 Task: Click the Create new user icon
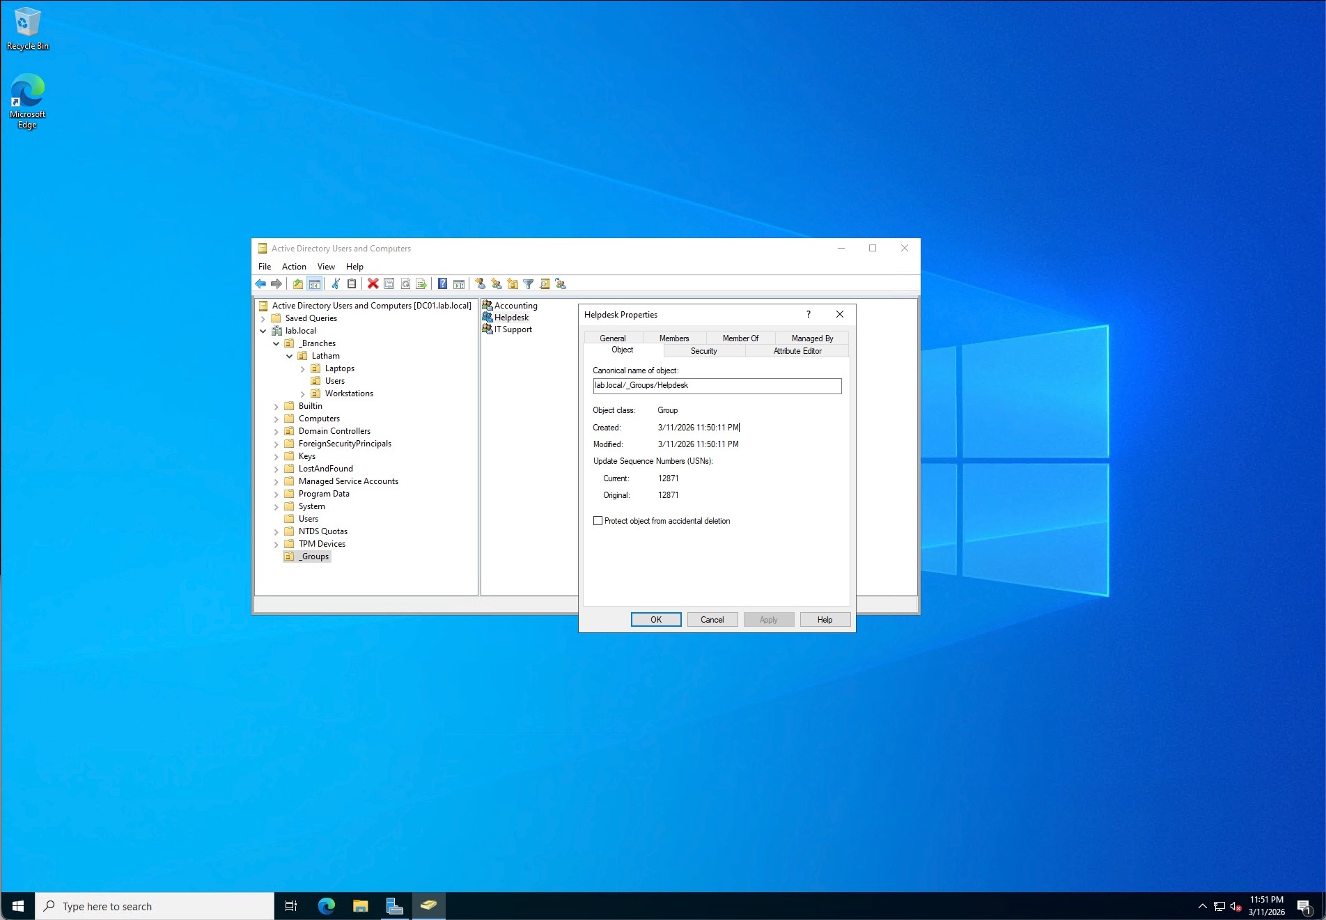point(480,283)
